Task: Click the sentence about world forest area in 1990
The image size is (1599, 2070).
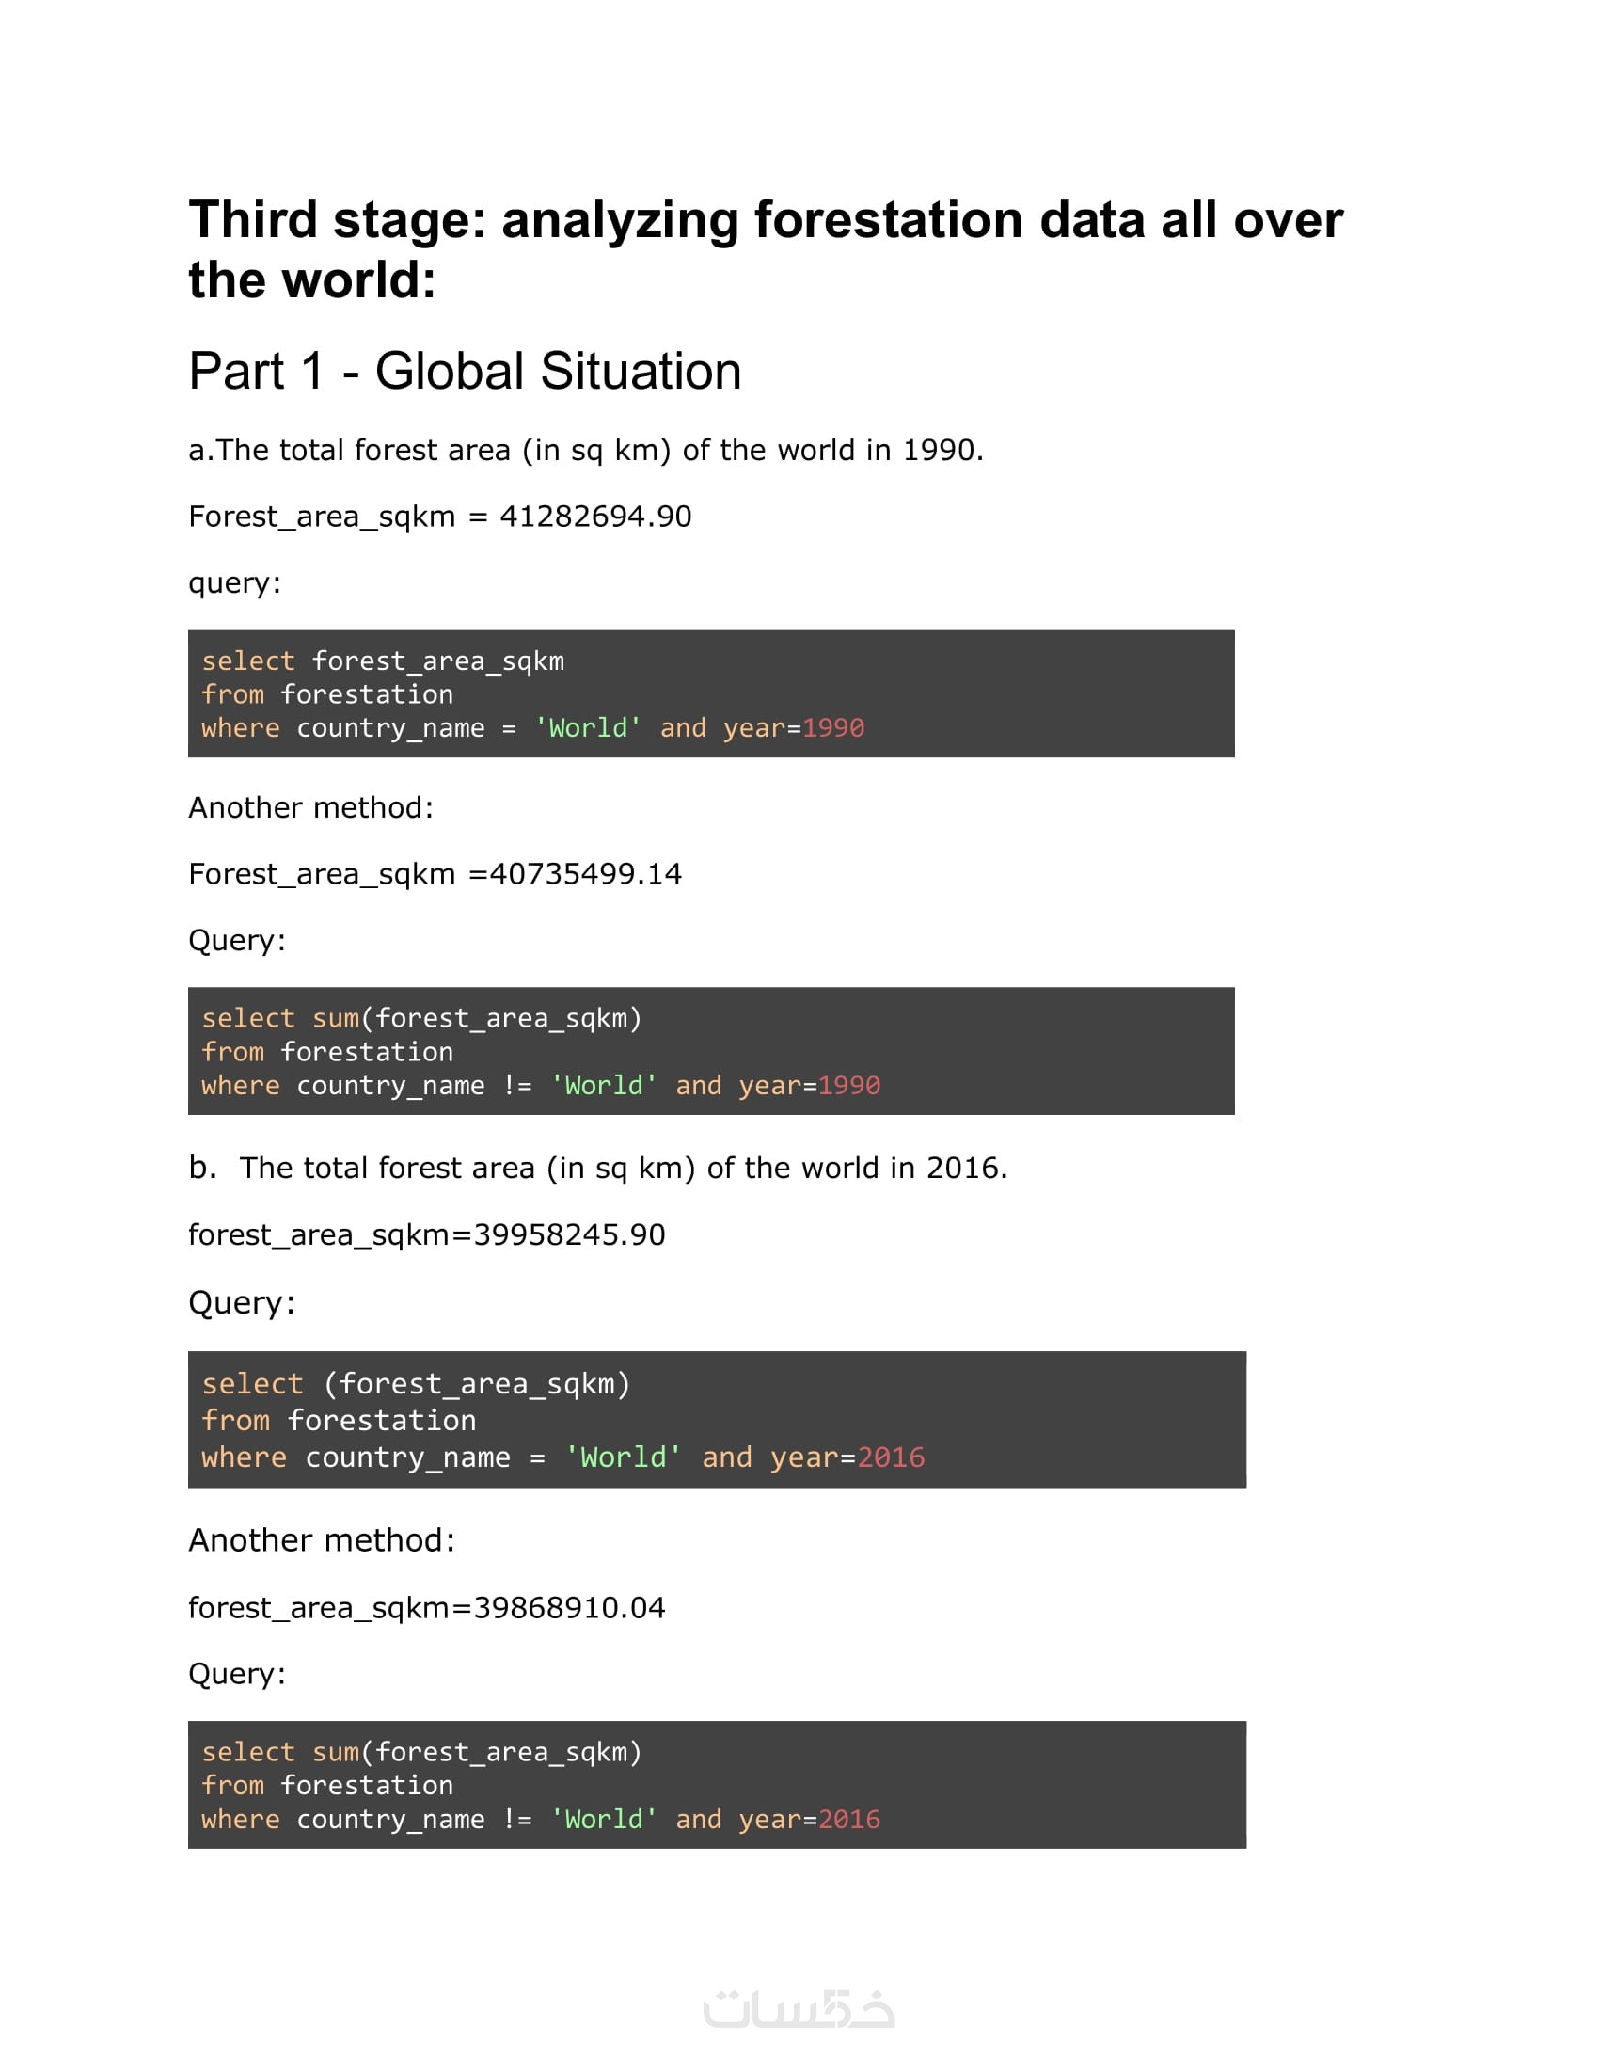Action: pyautogui.click(x=585, y=450)
